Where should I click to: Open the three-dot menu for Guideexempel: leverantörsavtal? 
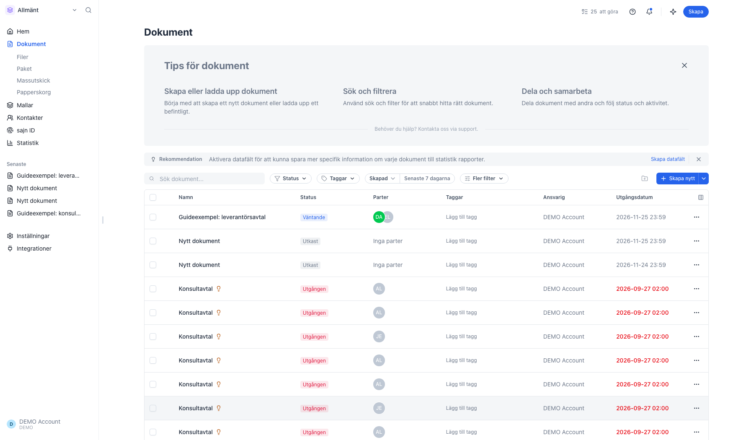tap(697, 217)
